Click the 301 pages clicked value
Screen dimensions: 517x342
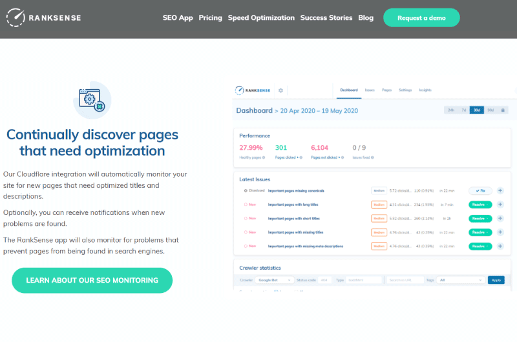[281, 148]
